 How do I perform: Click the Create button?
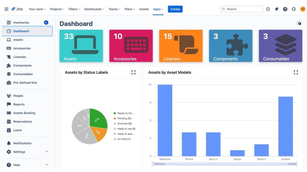click(x=175, y=9)
